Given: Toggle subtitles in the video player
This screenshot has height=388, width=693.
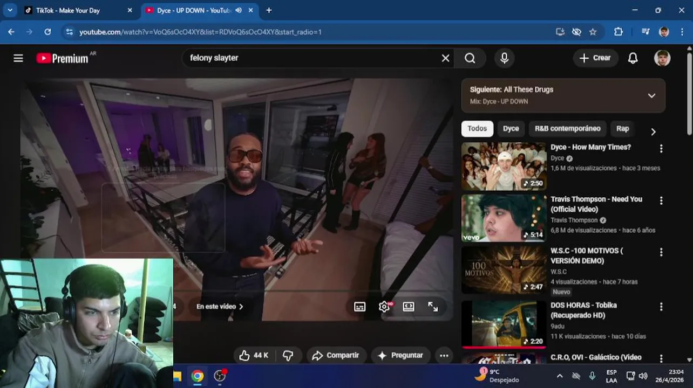Looking at the screenshot, I should [x=359, y=307].
